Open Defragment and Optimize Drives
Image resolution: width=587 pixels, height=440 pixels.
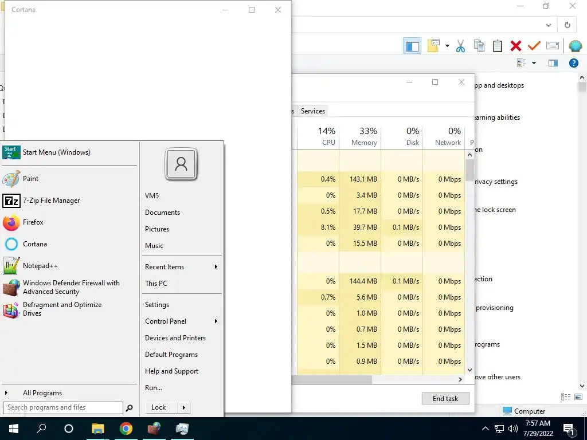point(69,309)
